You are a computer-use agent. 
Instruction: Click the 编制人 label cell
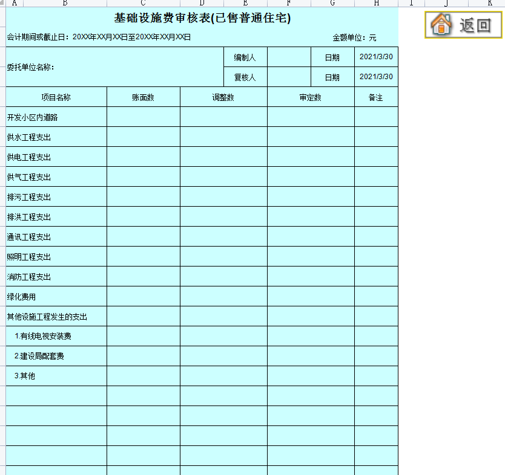(x=246, y=57)
